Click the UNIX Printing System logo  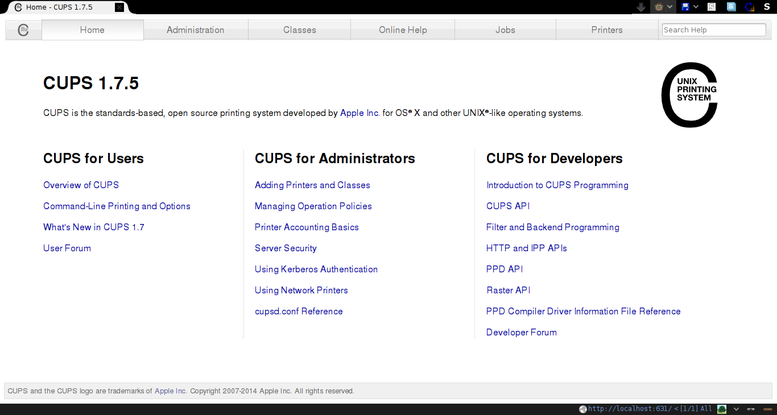[689, 94]
